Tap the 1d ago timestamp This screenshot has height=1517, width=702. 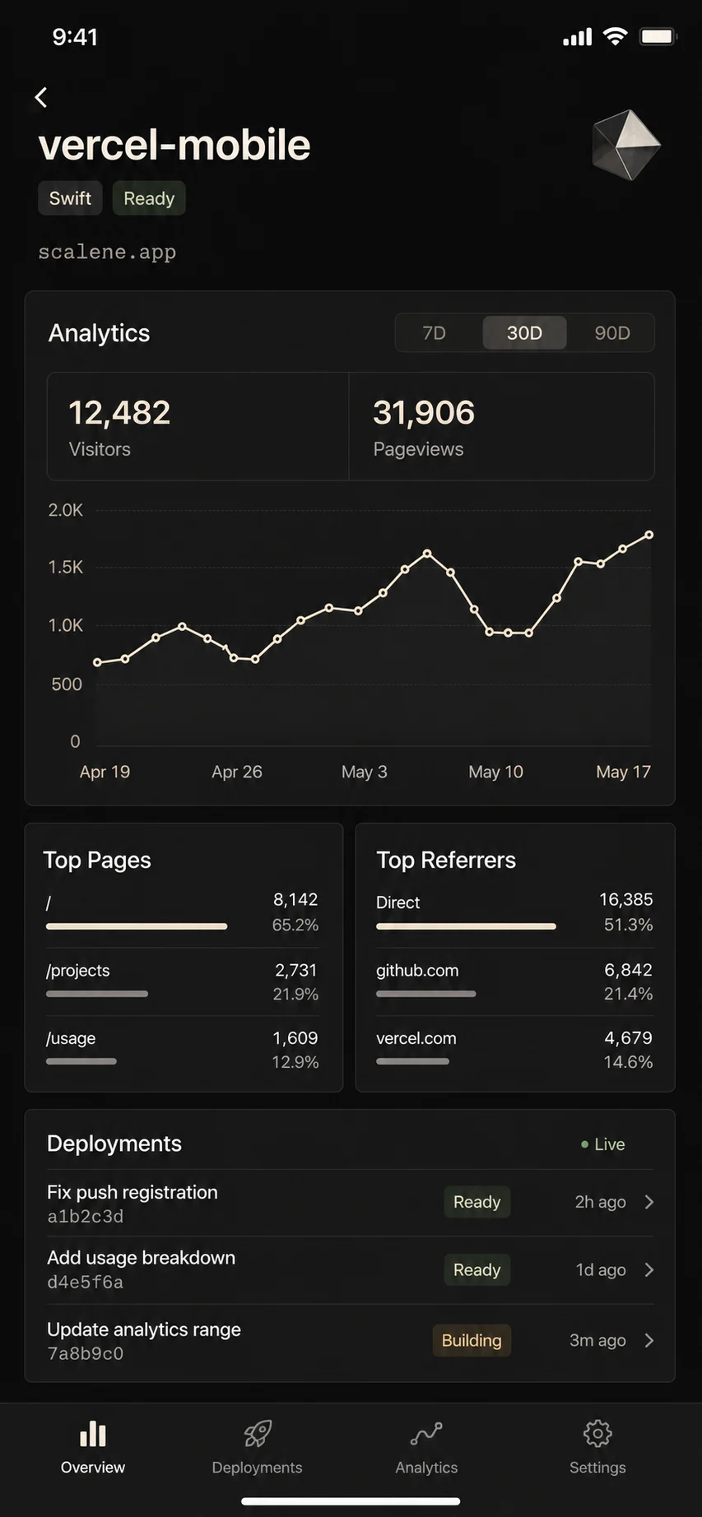602,1270
